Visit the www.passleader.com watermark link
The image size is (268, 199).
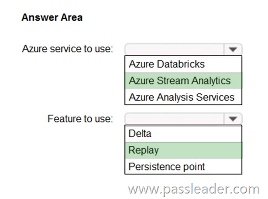[194, 190]
